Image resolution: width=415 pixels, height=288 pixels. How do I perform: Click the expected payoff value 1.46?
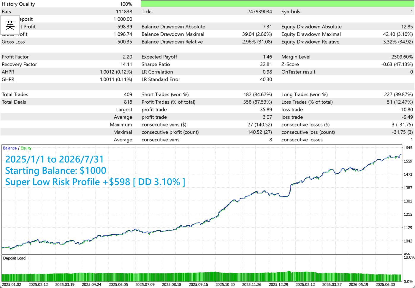[267, 57]
